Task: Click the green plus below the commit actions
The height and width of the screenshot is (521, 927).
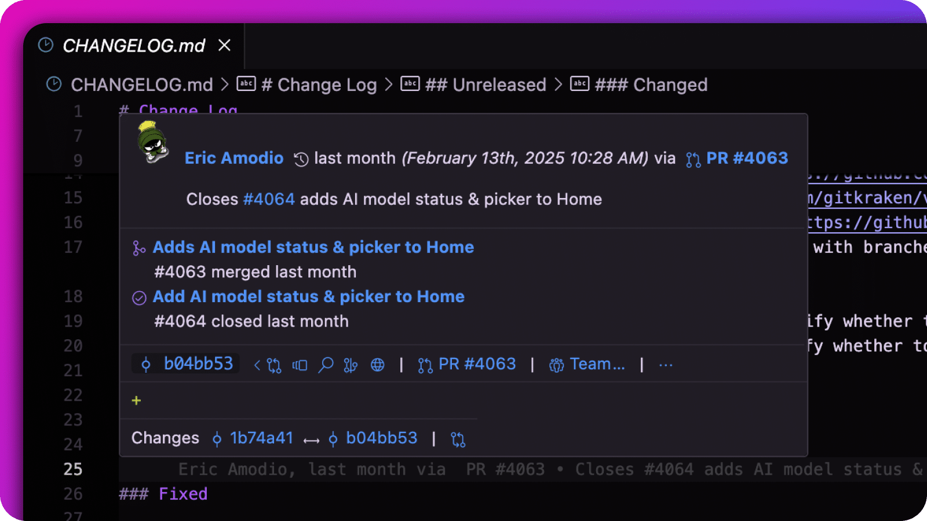Action: (136, 399)
